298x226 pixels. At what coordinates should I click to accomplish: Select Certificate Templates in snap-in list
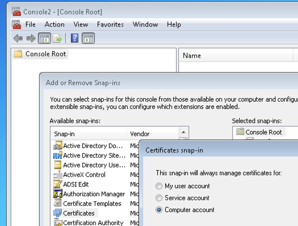(x=92, y=204)
